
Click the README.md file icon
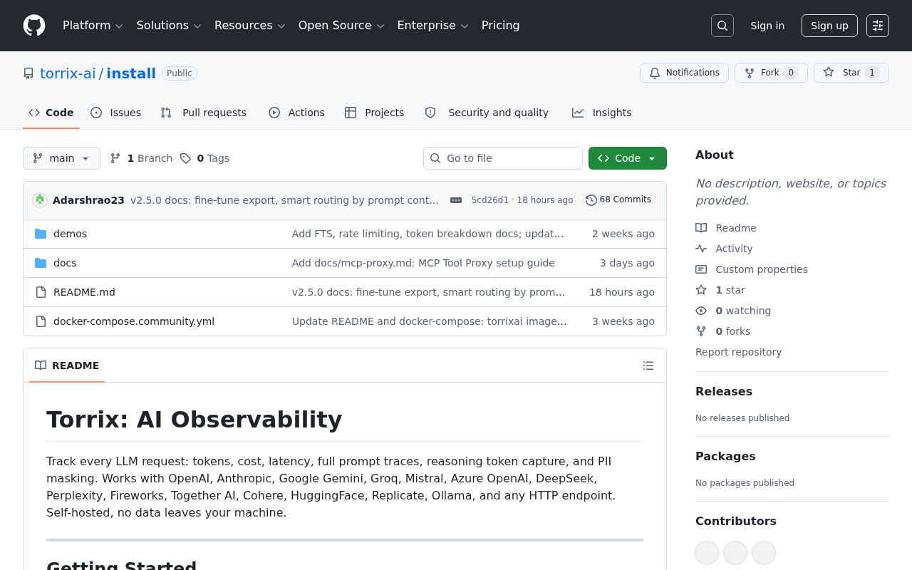click(x=41, y=292)
